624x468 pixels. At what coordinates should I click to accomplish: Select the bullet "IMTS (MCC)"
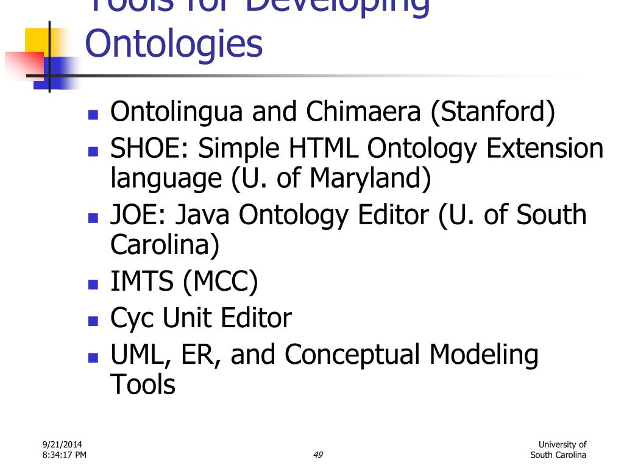[184, 282]
